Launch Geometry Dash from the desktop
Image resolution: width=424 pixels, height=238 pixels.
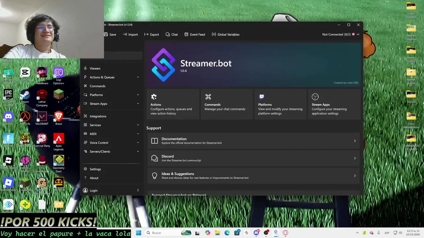pos(59,164)
